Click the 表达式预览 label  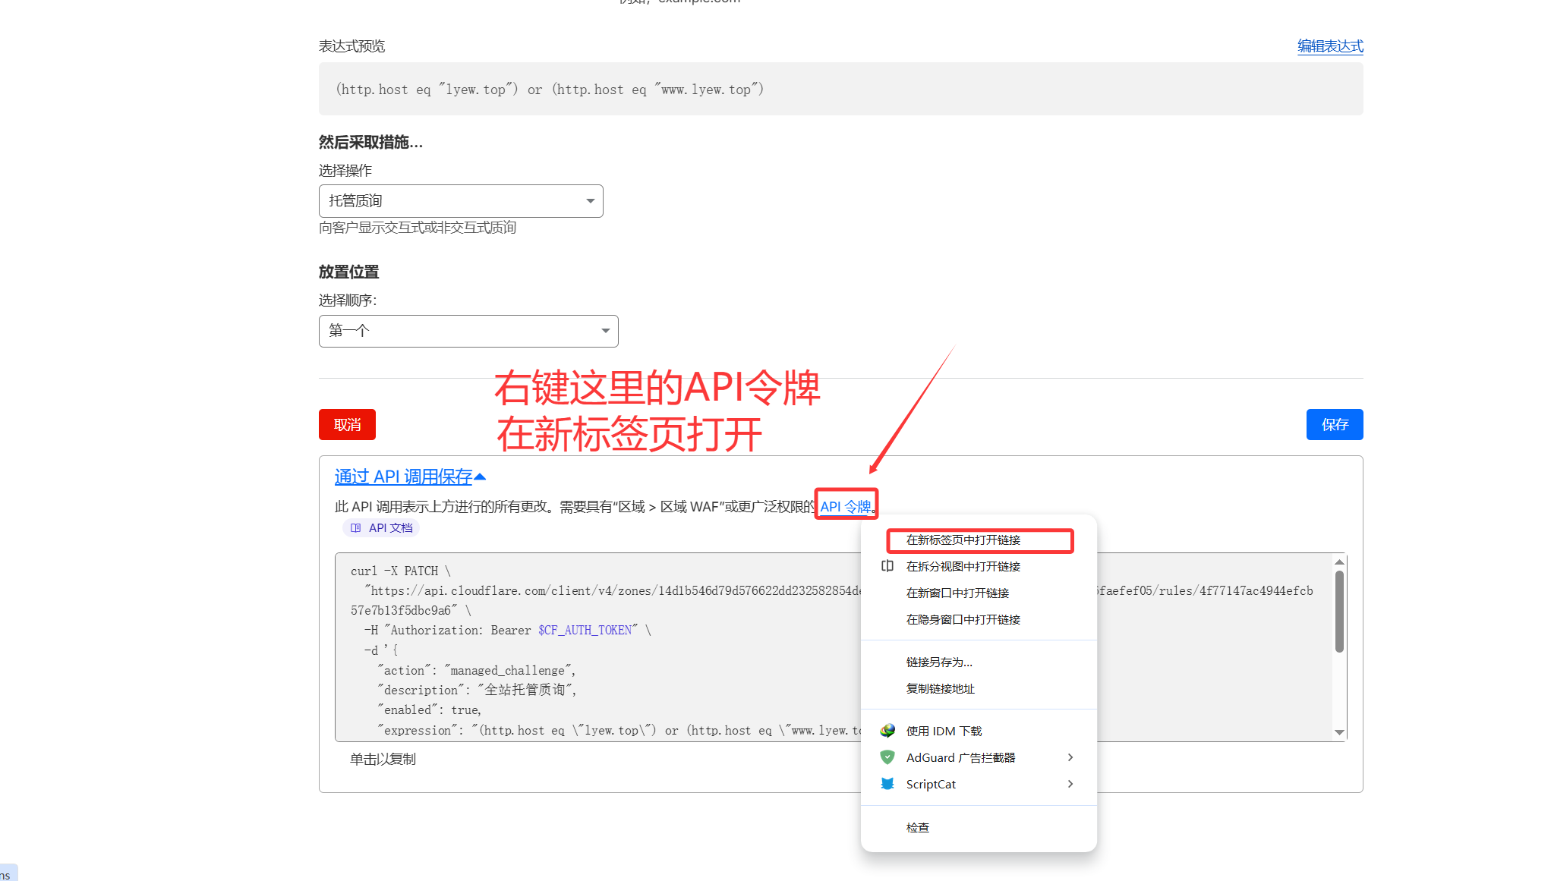[351, 46]
